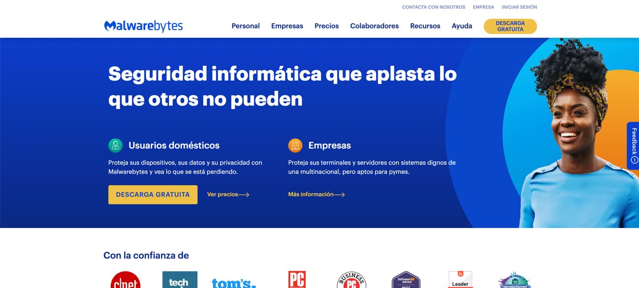Image resolution: width=639 pixels, height=288 pixels.
Task: Select Colaboradores in the navigation bar
Action: click(x=374, y=26)
